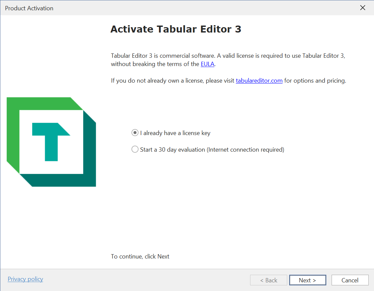Click the 'To continue, click Next' text
This screenshot has width=374, height=291.
click(140, 256)
